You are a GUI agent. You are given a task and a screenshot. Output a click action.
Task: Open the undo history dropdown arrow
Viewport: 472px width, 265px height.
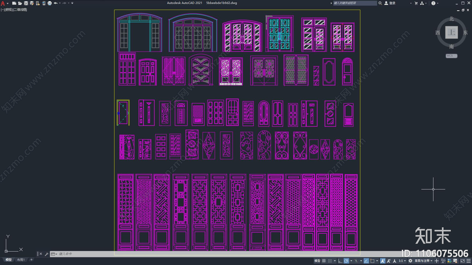click(60, 3)
